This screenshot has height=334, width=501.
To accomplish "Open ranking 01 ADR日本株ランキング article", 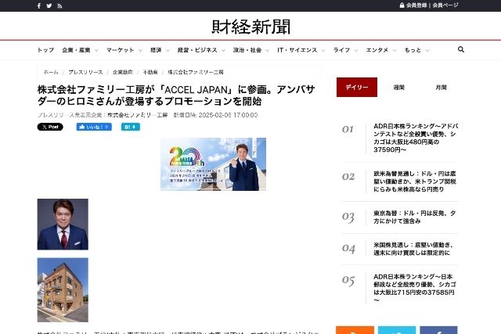I will (416, 138).
